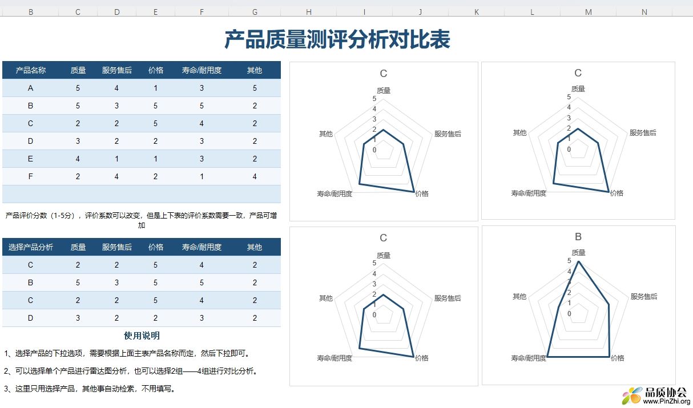Click 服务售后 axis label in top-right chart

(643, 133)
